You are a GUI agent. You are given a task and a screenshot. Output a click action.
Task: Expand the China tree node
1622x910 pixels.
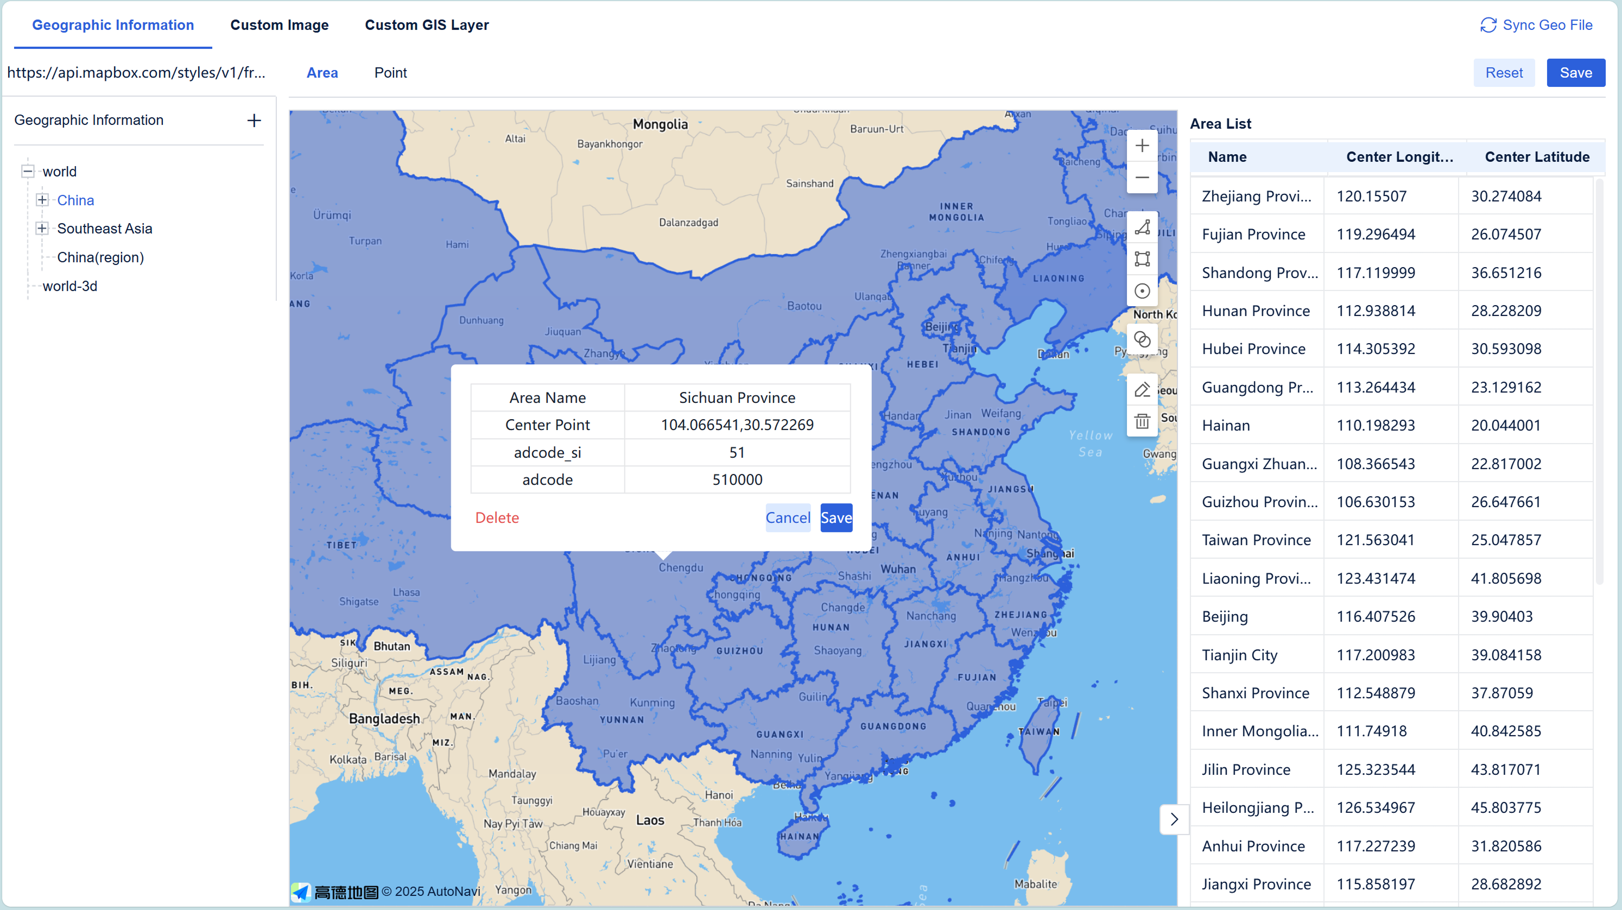click(42, 200)
